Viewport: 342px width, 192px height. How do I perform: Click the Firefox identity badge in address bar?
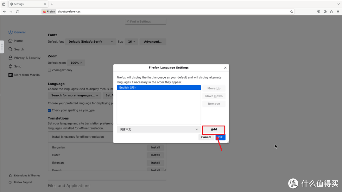coord(49,11)
